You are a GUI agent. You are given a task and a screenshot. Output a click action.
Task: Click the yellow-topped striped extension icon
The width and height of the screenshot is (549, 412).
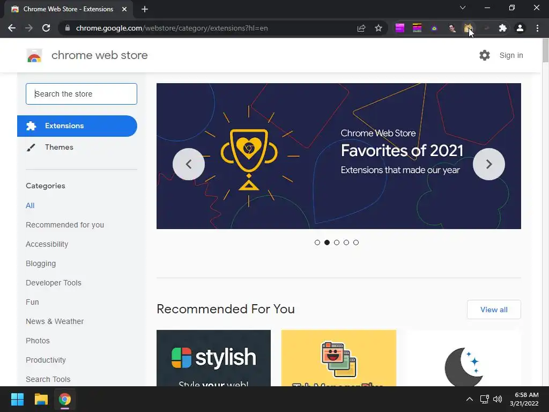417,28
